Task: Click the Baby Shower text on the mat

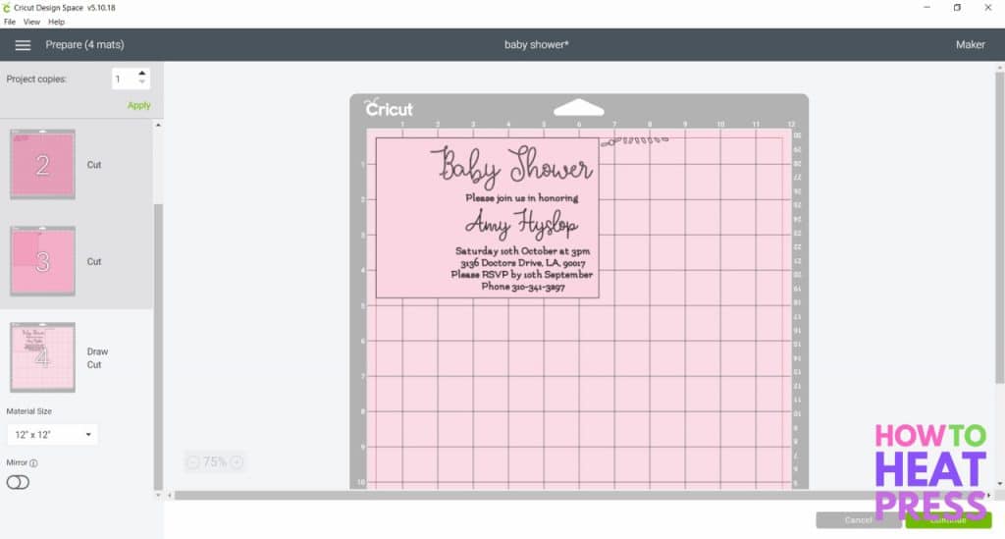Action: click(511, 165)
